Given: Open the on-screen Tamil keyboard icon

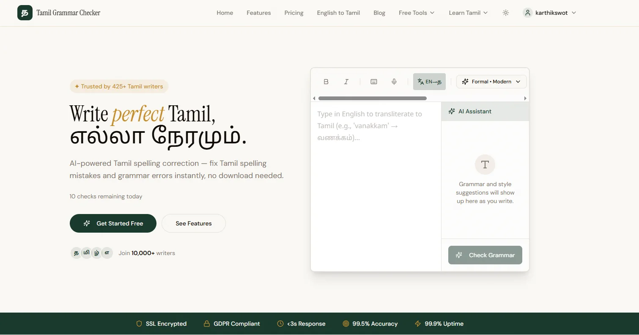Looking at the screenshot, I should pyautogui.click(x=373, y=81).
